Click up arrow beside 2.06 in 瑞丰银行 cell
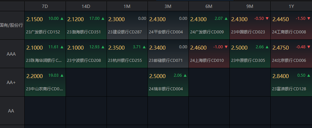 (x=185, y=75)
